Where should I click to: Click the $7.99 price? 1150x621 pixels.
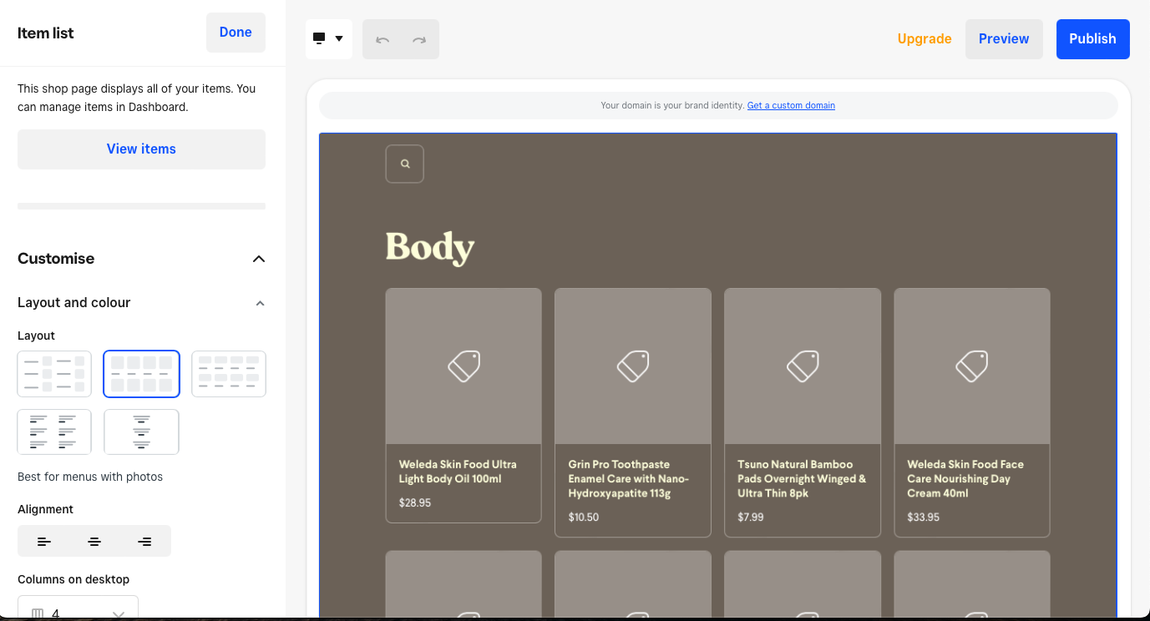pyautogui.click(x=751, y=517)
